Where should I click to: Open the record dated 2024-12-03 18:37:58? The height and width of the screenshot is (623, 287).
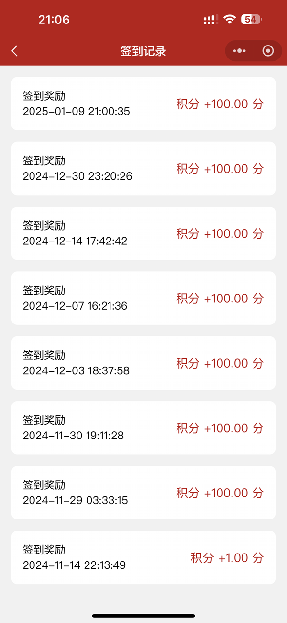pyautogui.click(x=143, y=363)
